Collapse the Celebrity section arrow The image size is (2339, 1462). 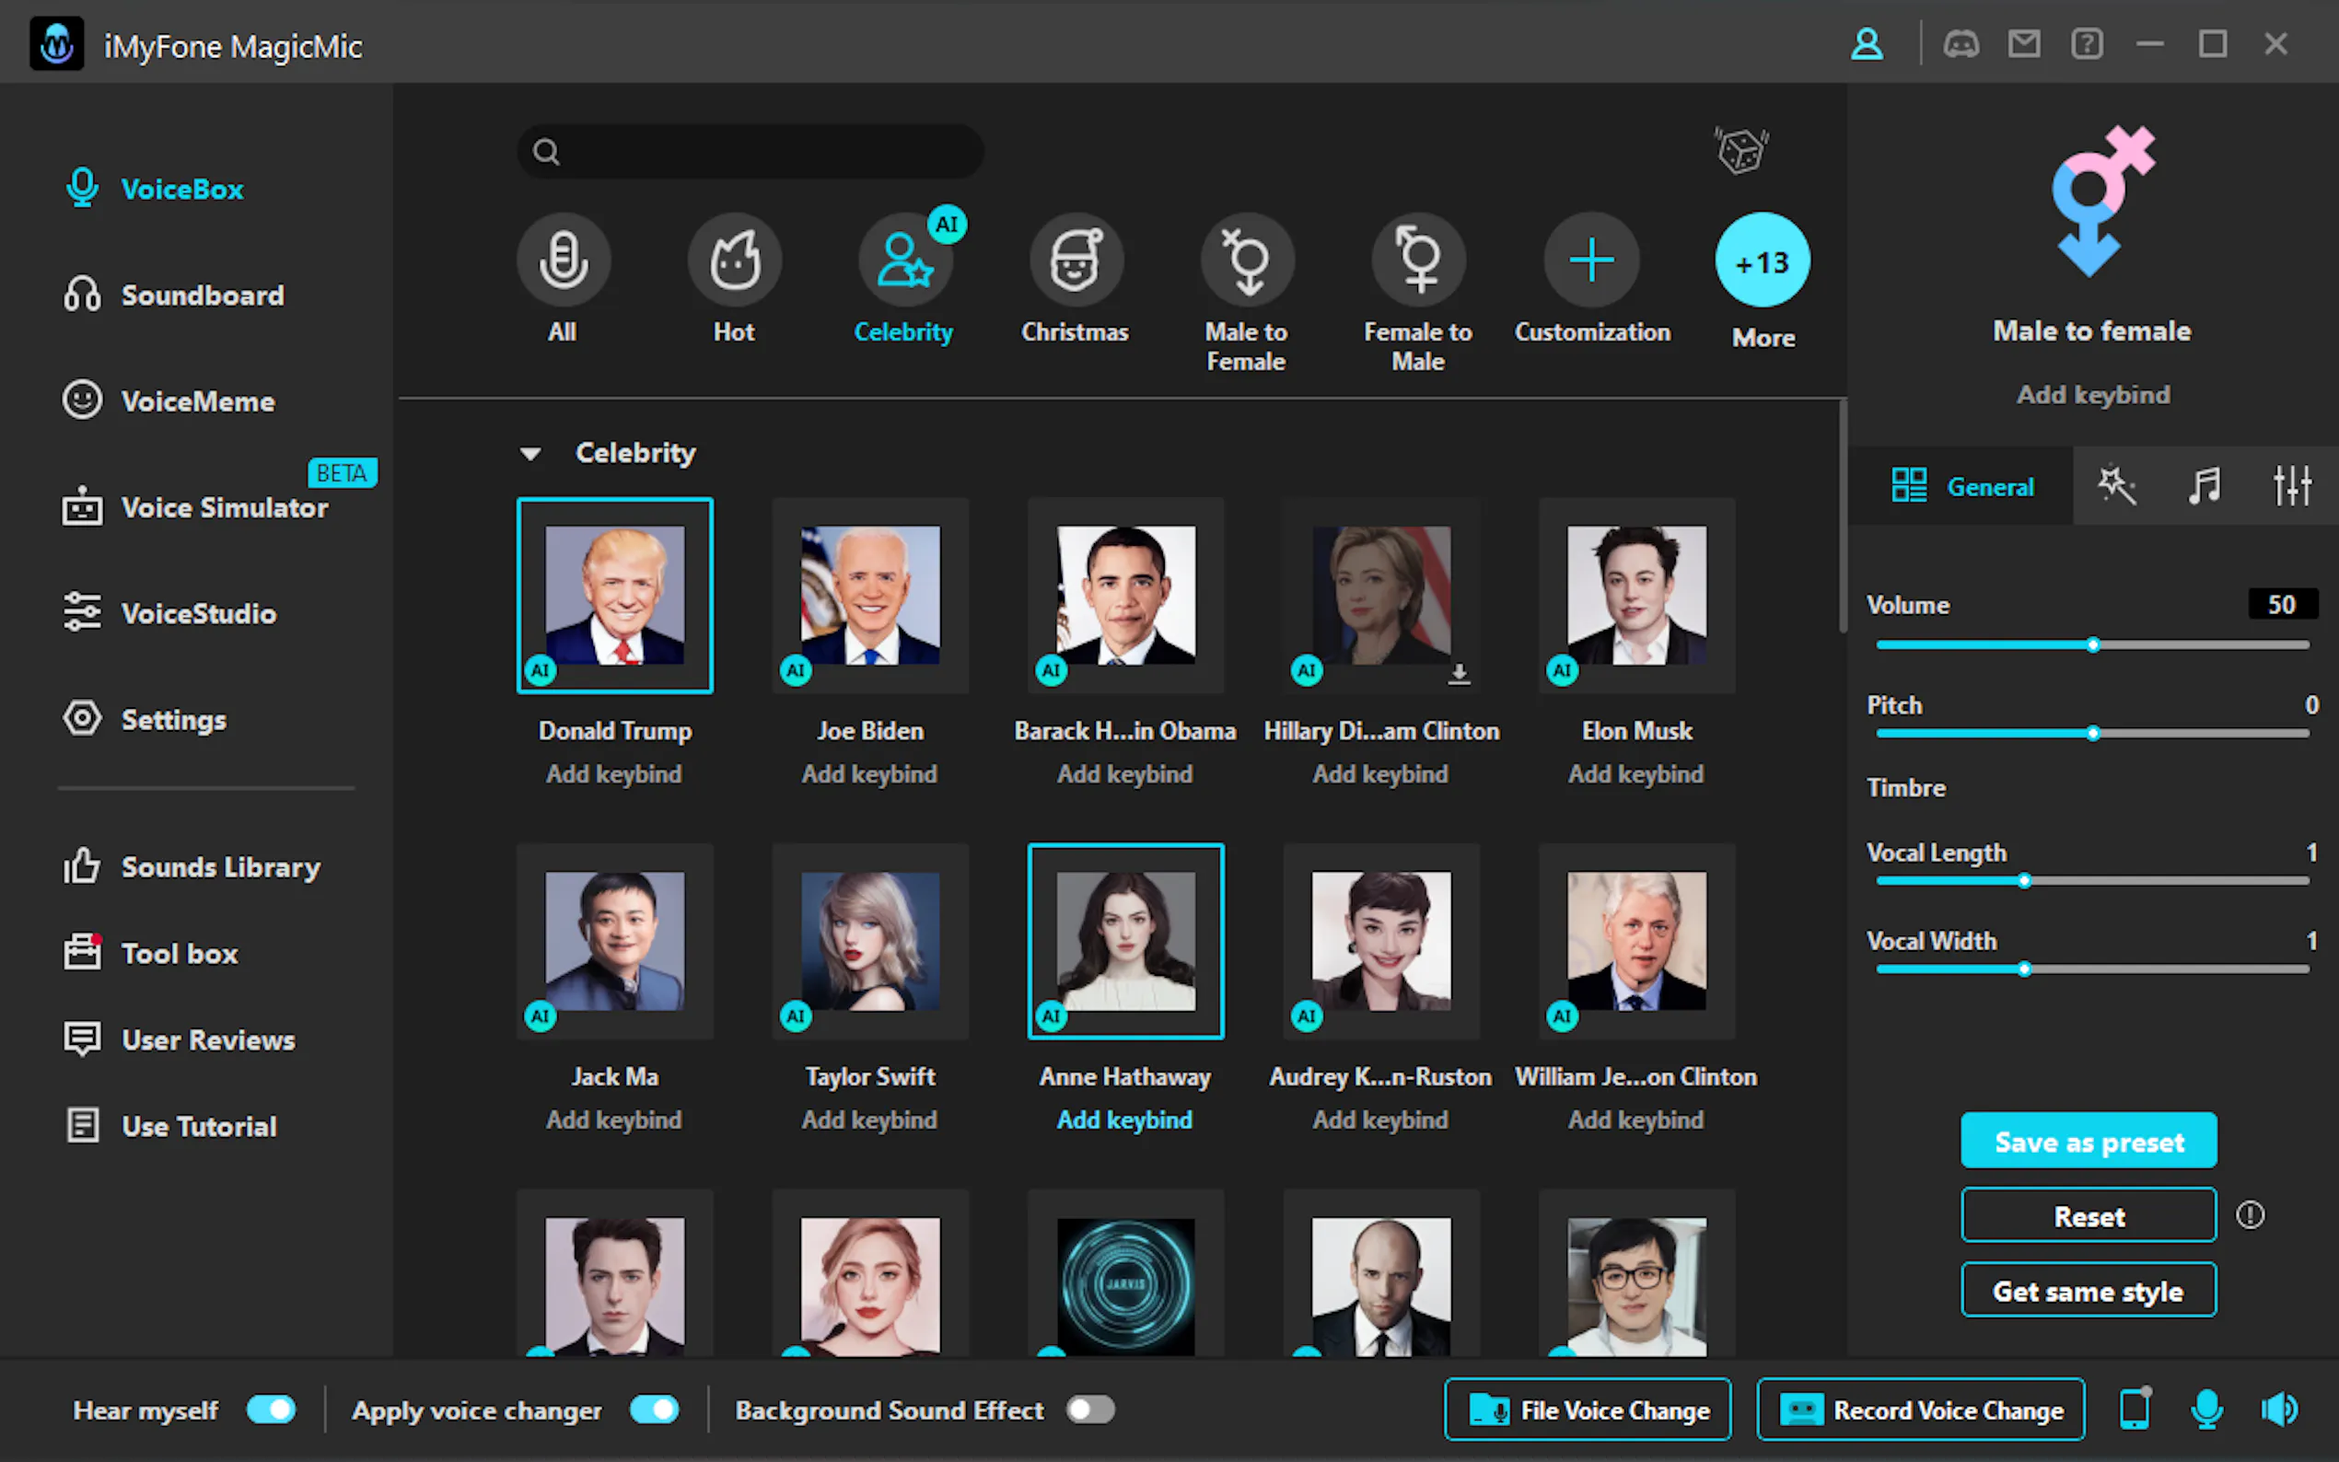coord(529,454)
